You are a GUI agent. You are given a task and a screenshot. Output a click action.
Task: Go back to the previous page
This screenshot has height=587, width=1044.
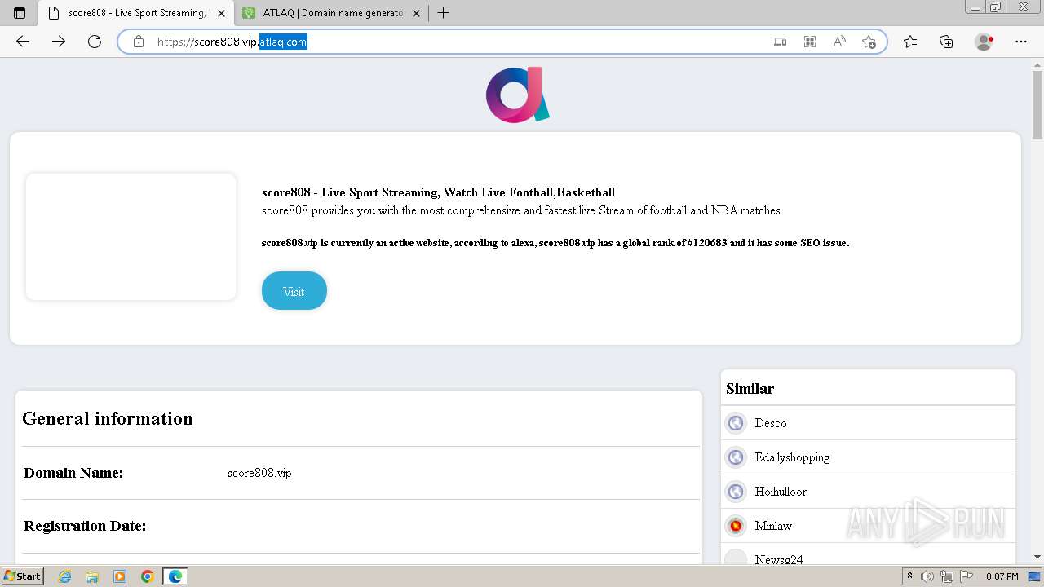coord(23,42)
